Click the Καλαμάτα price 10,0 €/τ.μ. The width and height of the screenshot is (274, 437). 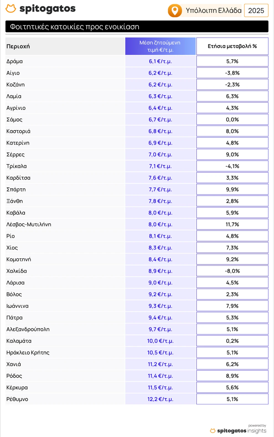[160, 341]
